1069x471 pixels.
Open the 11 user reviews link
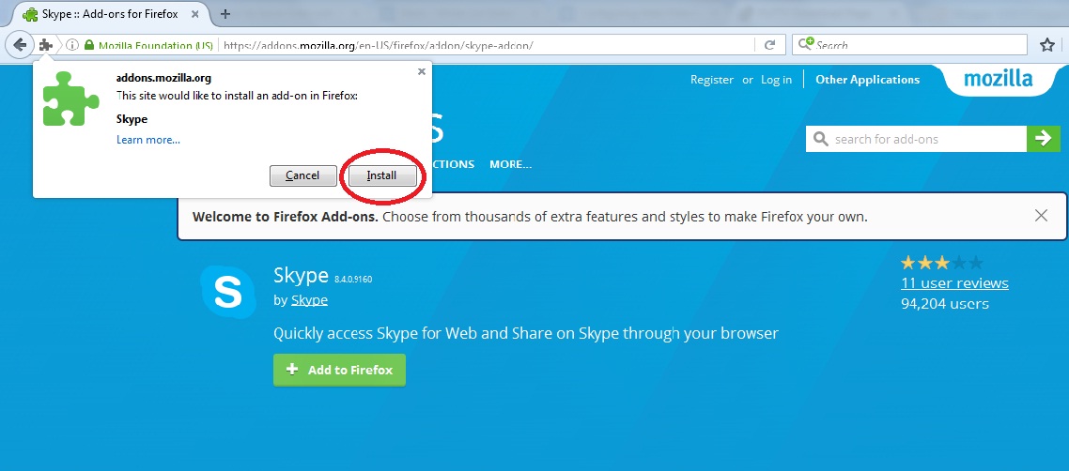(x=954, y=283)
